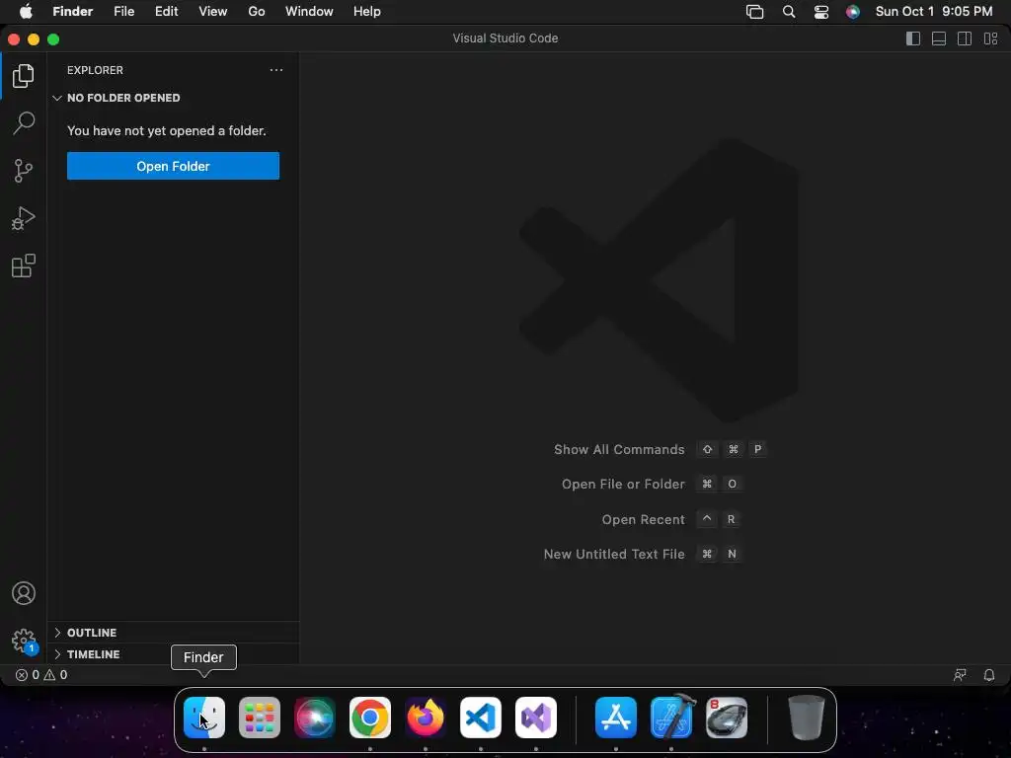Click the Spotlight search icon in menu bar
The image size is (1011, 758).
(x=789, y=12)
